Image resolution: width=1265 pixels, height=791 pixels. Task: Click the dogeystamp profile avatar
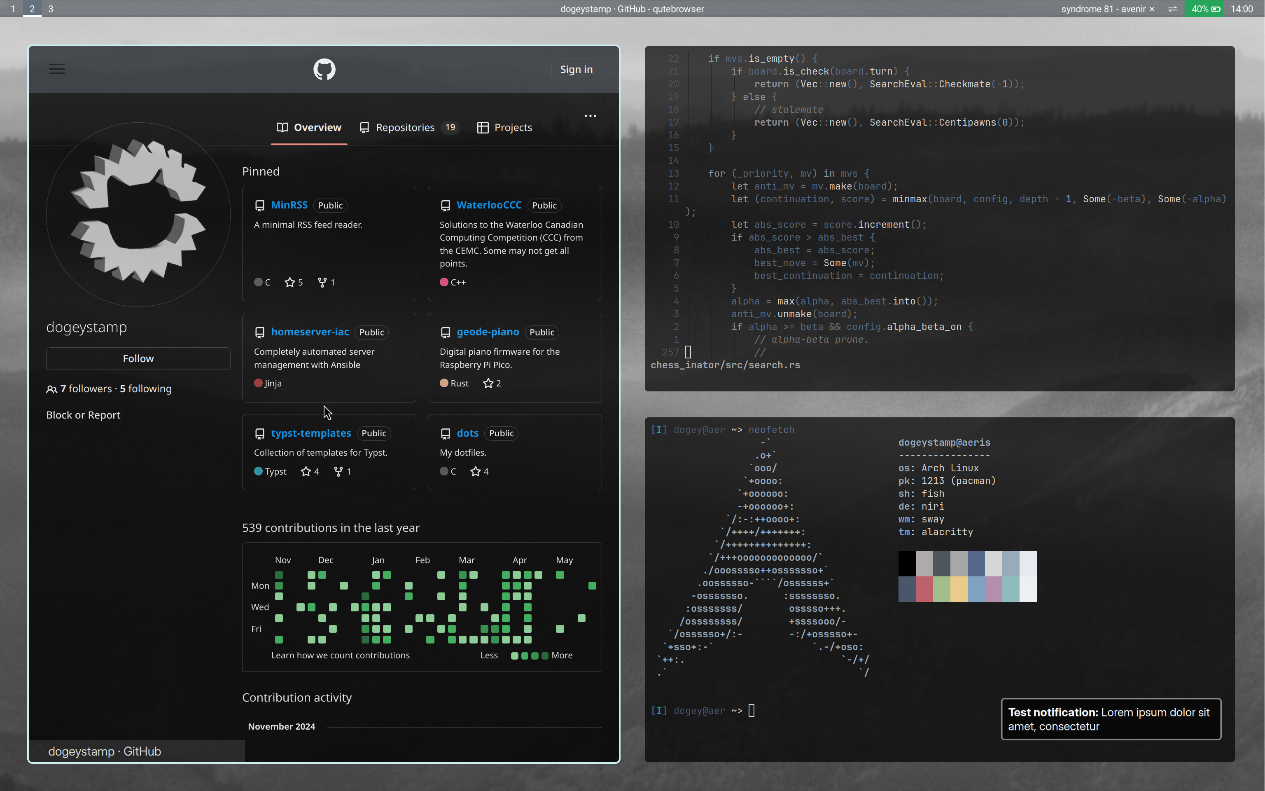(138, 215)
